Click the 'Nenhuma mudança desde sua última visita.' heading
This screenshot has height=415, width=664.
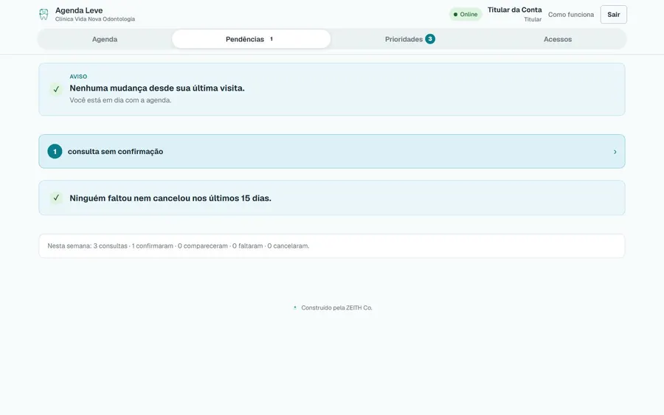coord(157,88)
